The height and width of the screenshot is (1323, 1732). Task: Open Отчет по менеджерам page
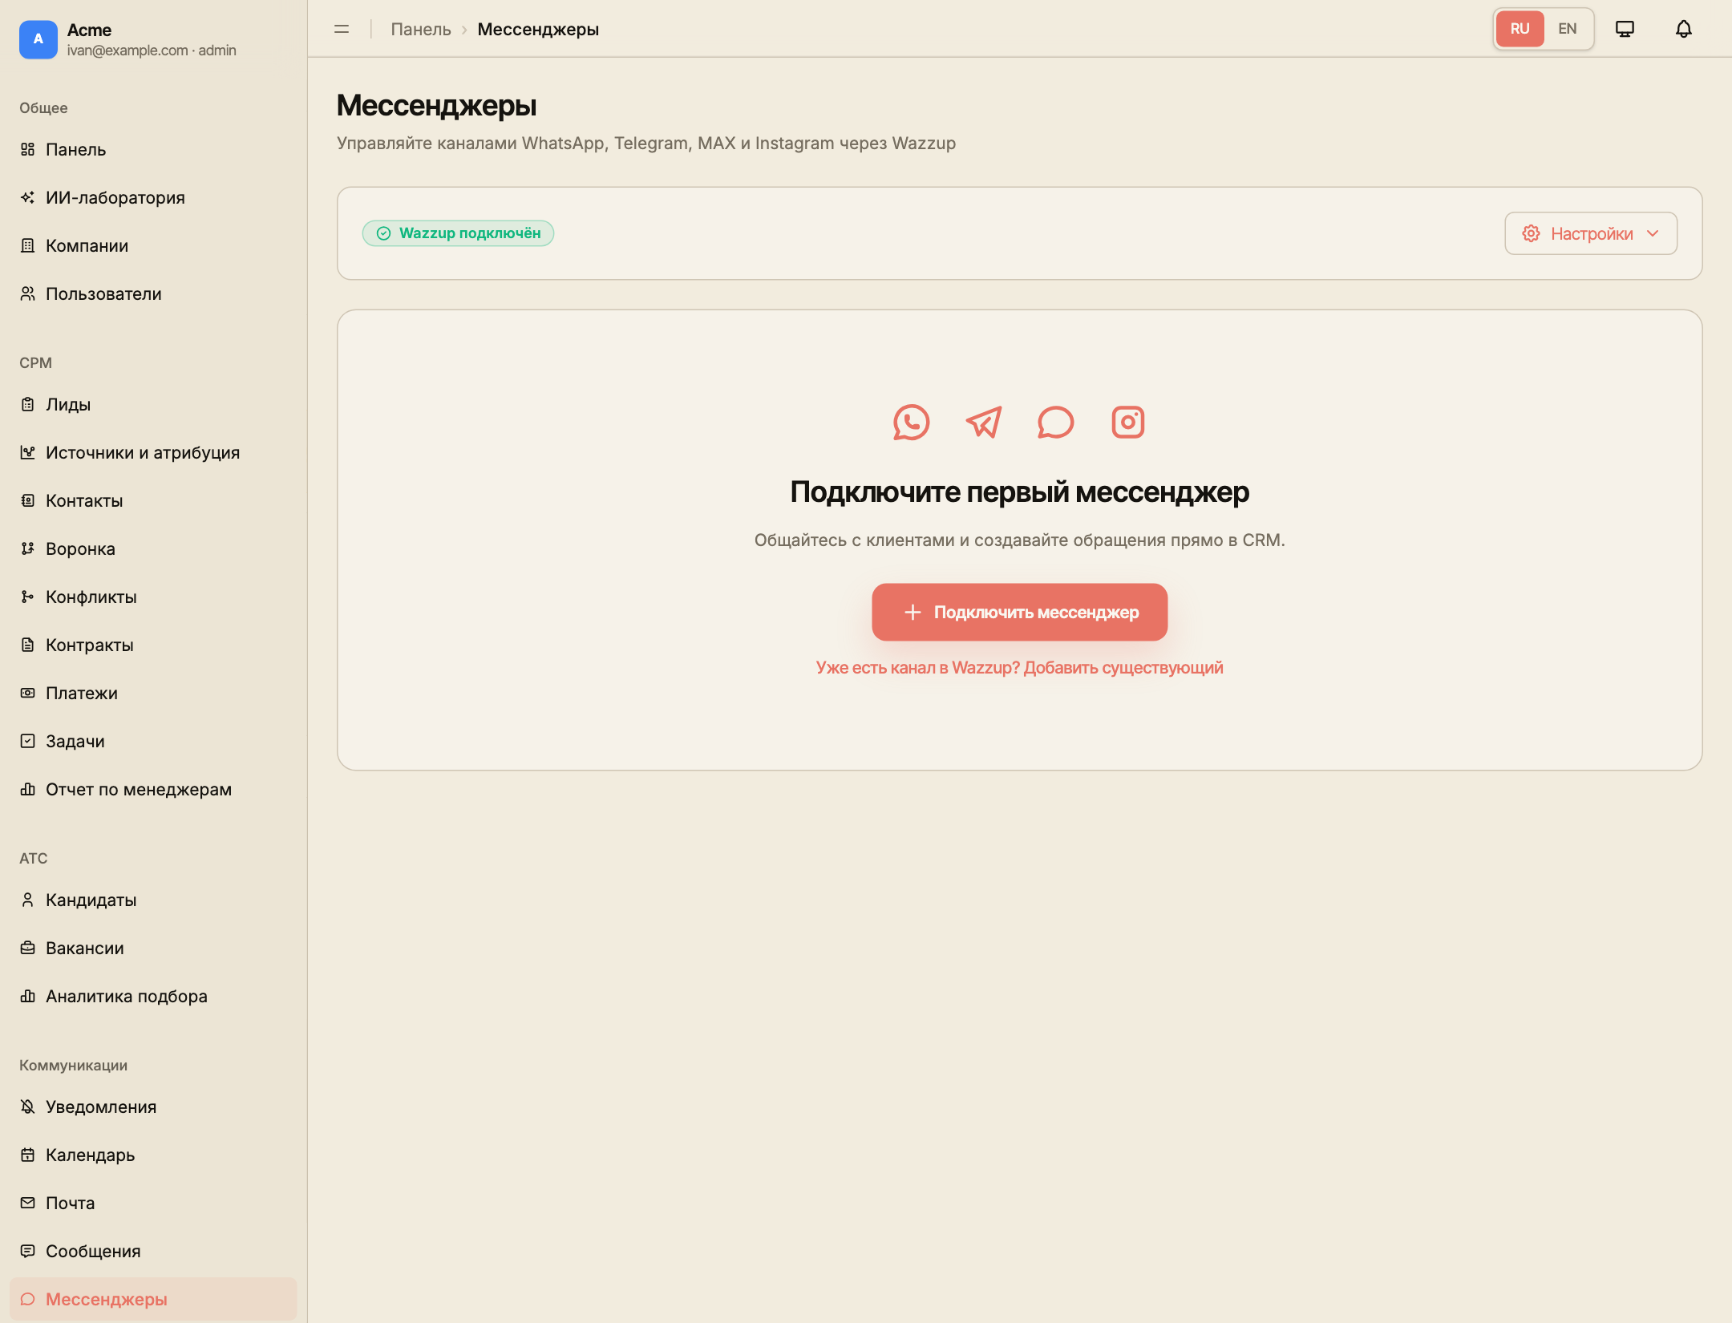coord(153,790)
